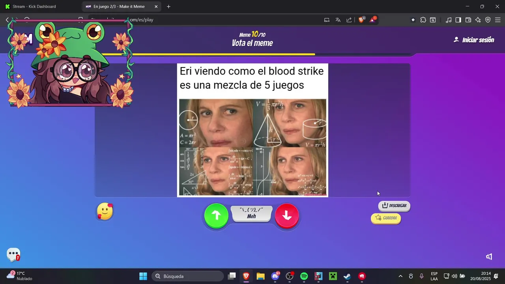505x284 pixels.
Task: Open the notification bell in the taskbar
Action: pyautogui.click(x=496, y=276)
